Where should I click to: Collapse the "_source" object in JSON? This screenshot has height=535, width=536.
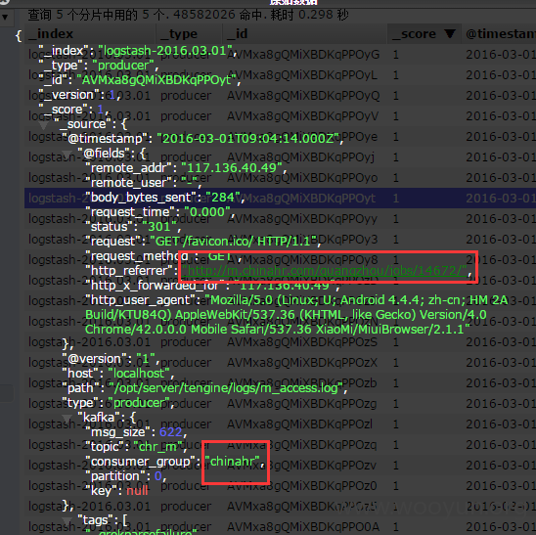(x=44, y=124)
